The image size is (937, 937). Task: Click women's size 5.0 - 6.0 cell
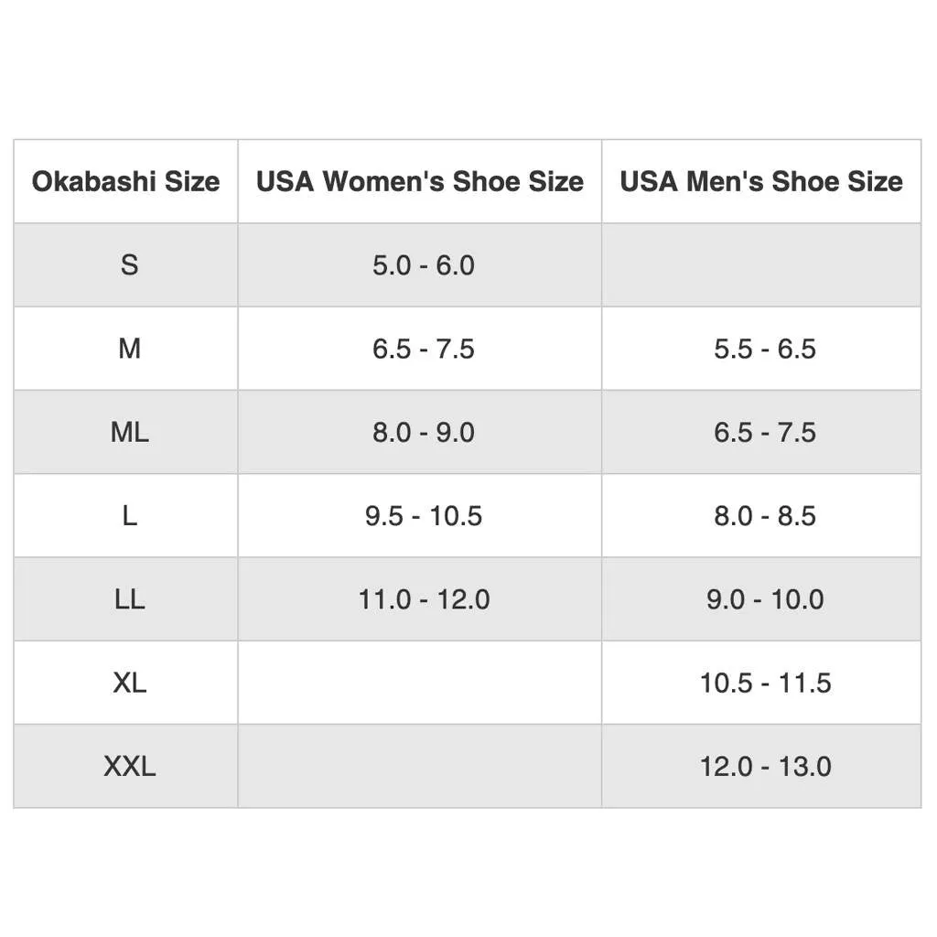(419, 264)
